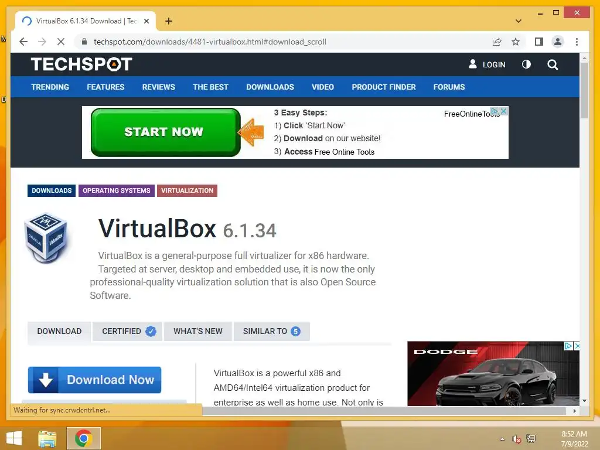Open the browser side panel icon
Screen dimensions: 600x450
[539, 42]
